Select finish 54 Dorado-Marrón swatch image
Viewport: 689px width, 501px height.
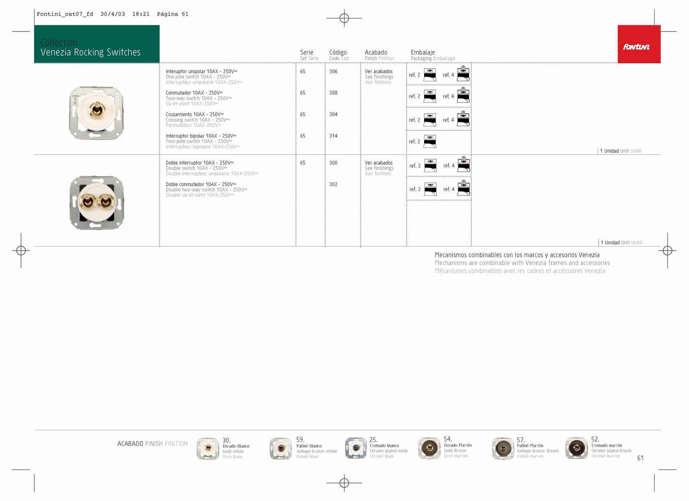(x=429, y=448)
